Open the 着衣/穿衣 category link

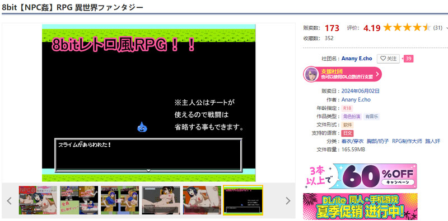(353, 141)
